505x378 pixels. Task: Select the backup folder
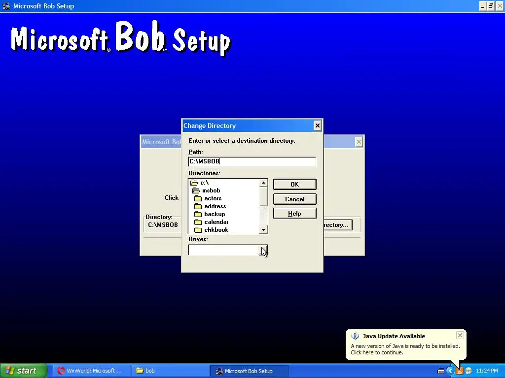tap(215, 214)
